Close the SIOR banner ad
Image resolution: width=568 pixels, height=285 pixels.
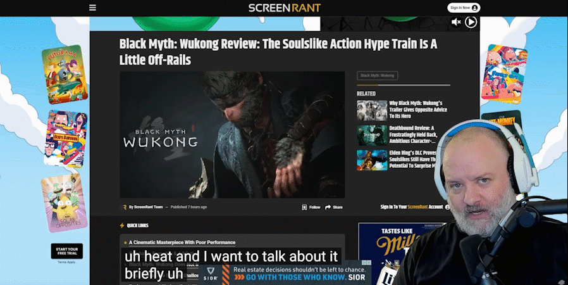tap(369, 263)
